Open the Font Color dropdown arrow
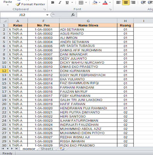Viewport: 153px width, 155px height. click(x=110, y=2)
